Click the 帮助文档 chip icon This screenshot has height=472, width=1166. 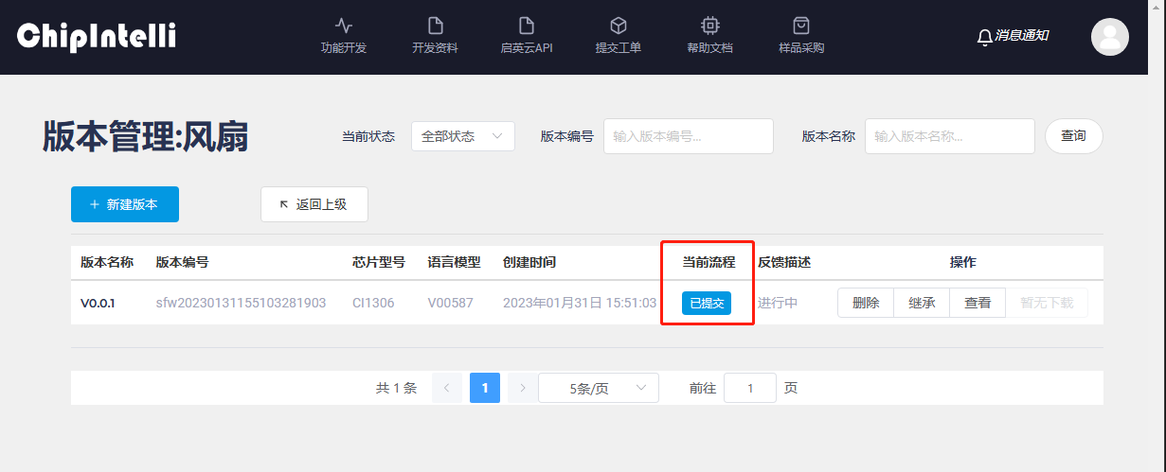pos(709,26)
